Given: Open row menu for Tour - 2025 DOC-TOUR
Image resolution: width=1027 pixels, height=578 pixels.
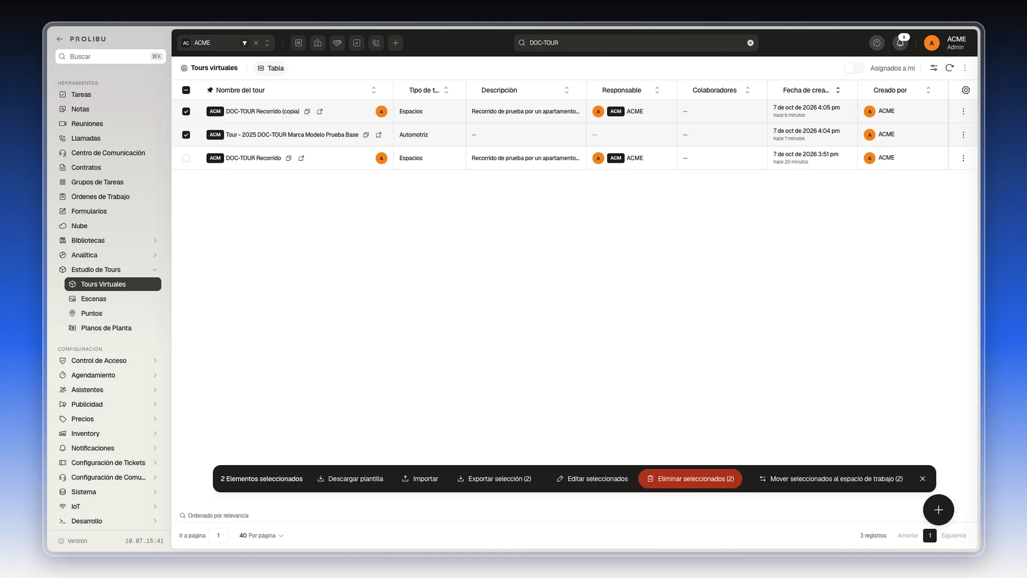Looking at the screenshot, I should [963, 135].
